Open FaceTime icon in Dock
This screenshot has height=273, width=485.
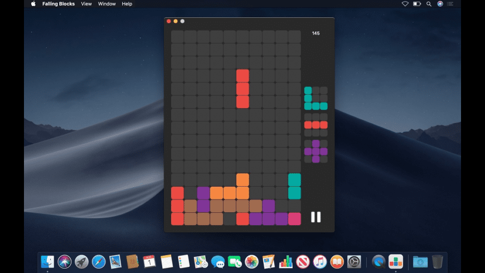click(235, 262)
